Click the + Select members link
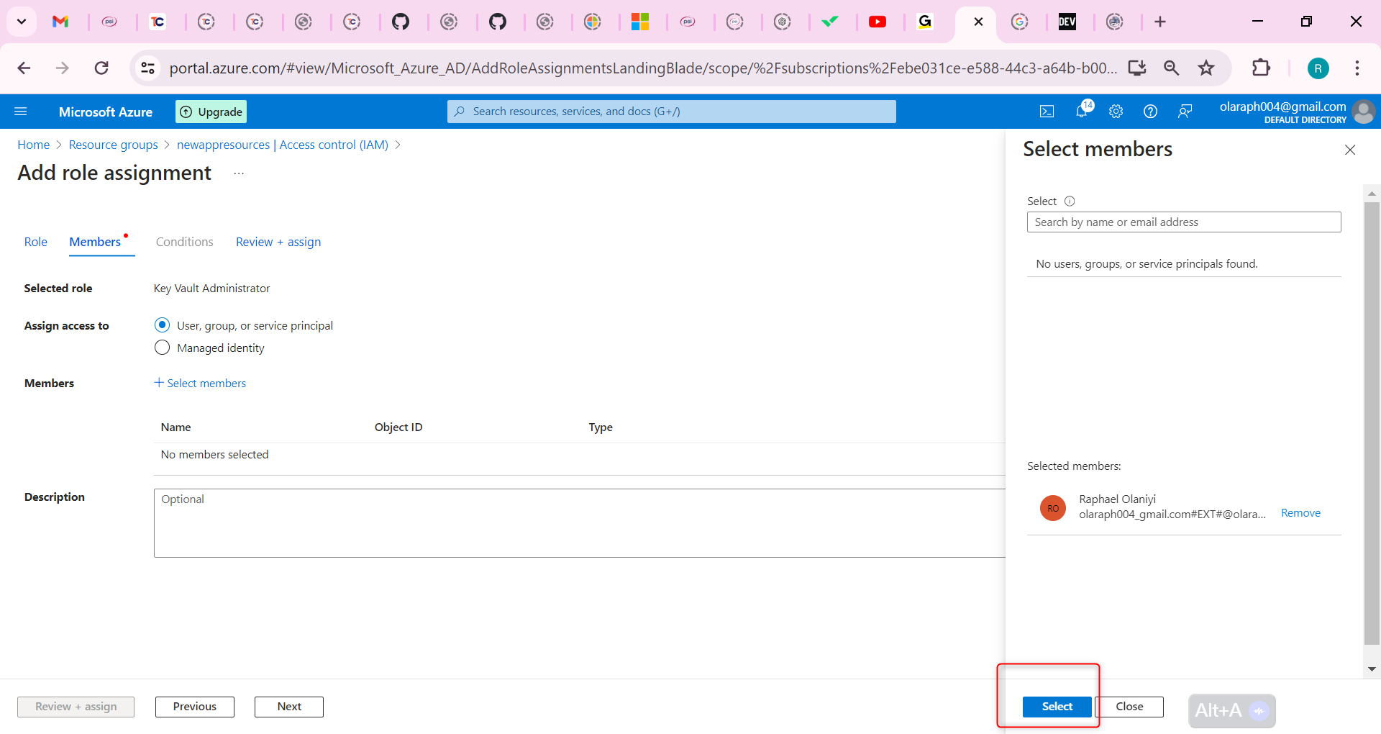Image resolution: width=1381 pixels, height=734 pixels. click(200, 383)
